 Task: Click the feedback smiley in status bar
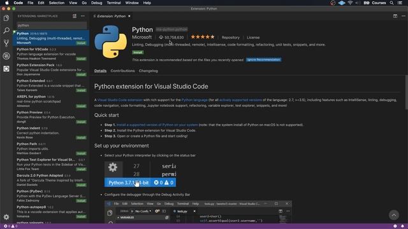(x=395, y=226)
